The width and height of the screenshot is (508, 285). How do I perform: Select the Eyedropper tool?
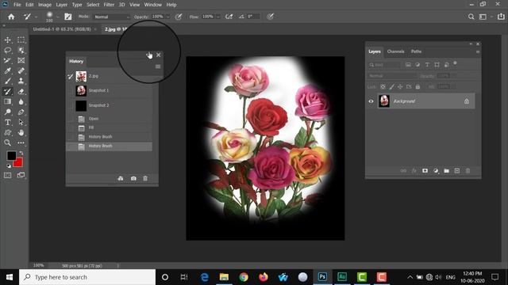[7, 70]
